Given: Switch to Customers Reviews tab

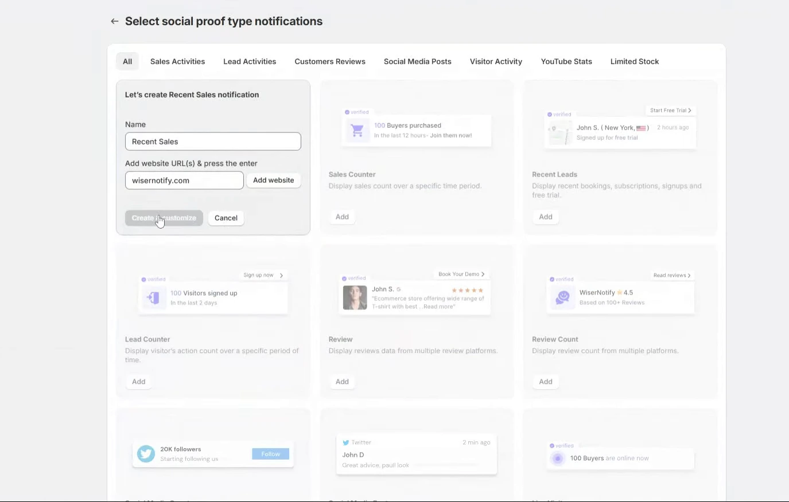Looking at the screenshot, I should tap(330, 61).
